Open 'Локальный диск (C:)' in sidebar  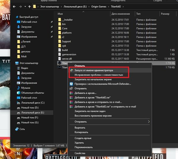(x=33, y=103)
